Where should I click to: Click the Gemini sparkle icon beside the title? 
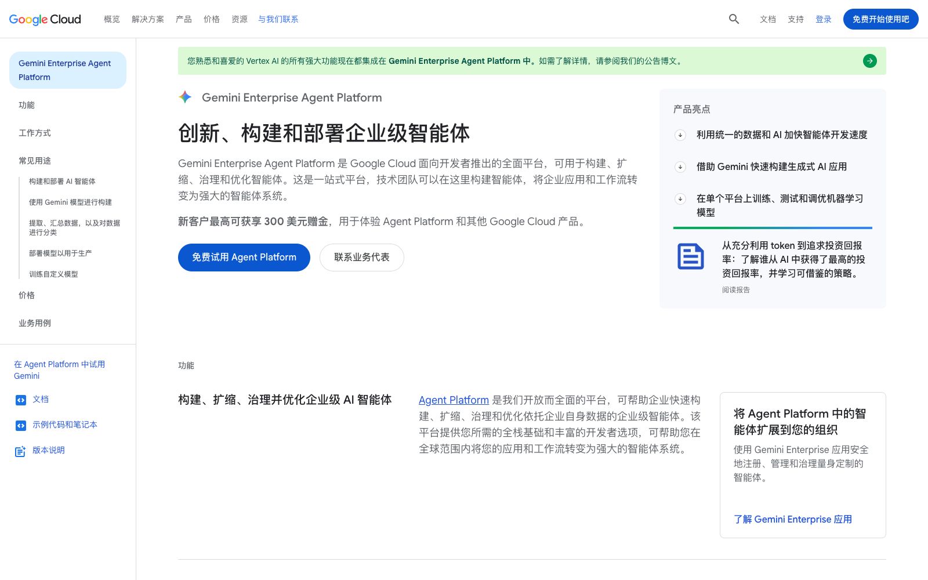tap(185, 97)
